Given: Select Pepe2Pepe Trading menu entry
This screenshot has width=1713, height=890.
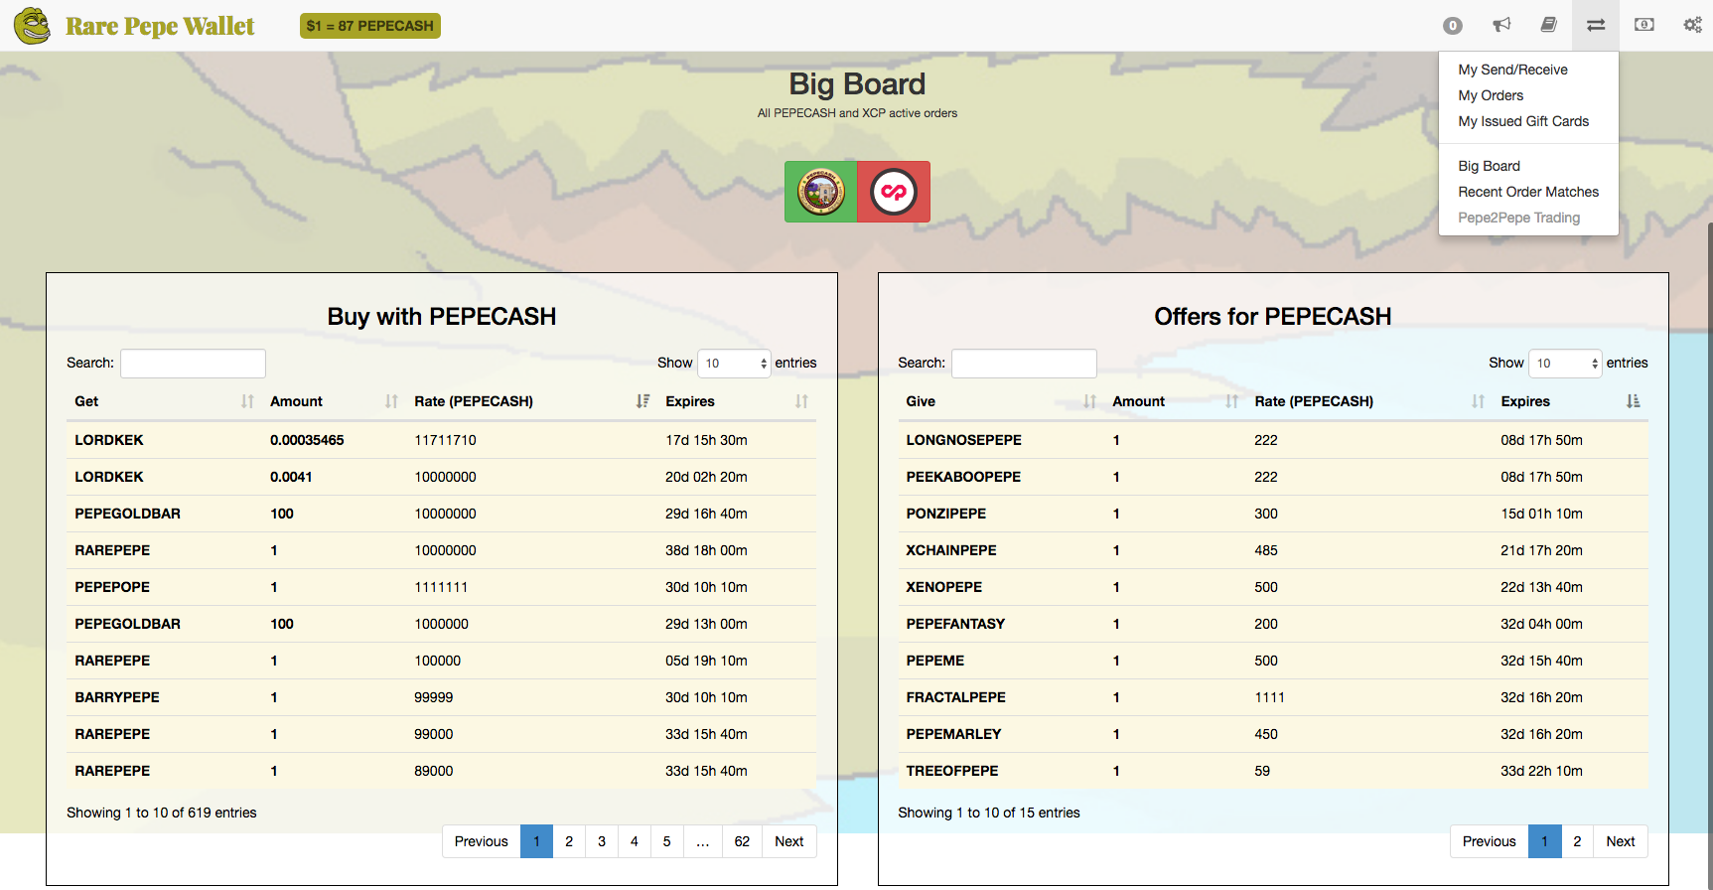Looking at the screenshot, I should tap(1518, 218).
